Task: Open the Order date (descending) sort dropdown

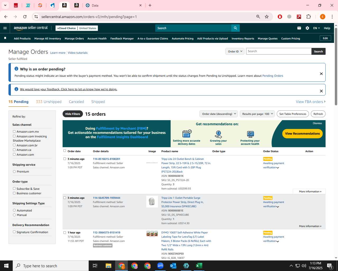Action: tap(219, 114)
